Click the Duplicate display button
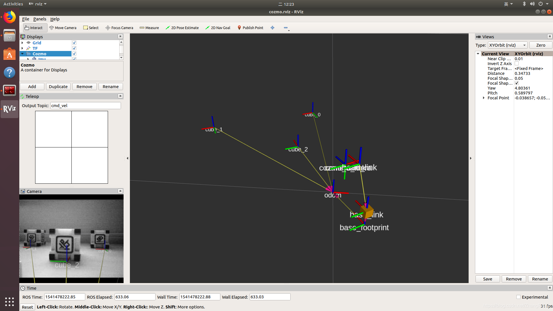Viewport: 553px width, 311px height. pos(58,87)
